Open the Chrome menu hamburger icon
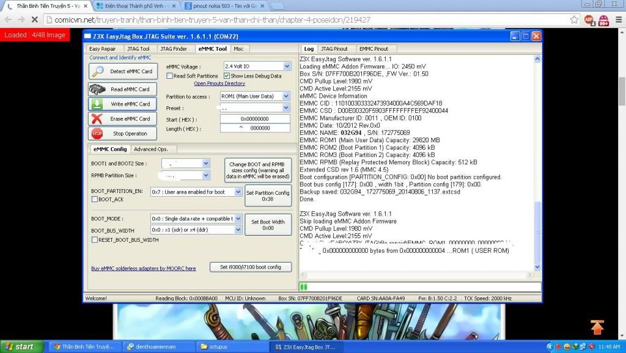 point(619,20)
